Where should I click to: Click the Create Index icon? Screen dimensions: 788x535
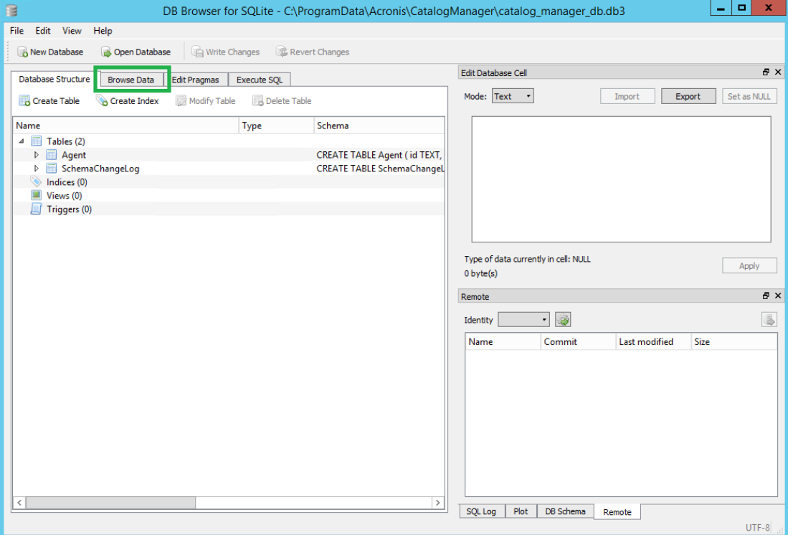102,100
